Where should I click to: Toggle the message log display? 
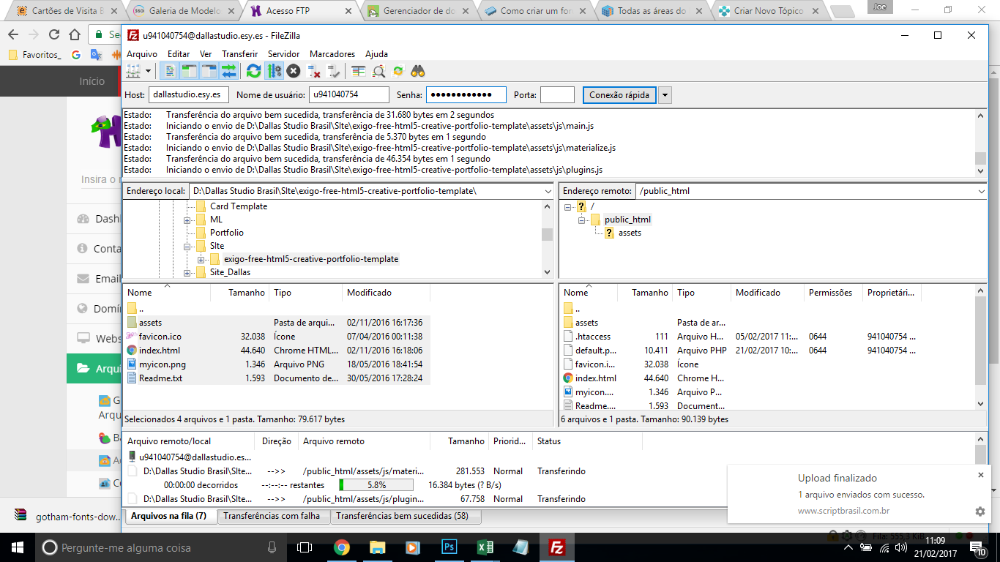tap(169, 71)
